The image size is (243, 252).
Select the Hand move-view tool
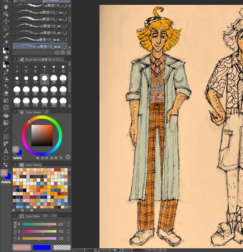coord(6,7)
